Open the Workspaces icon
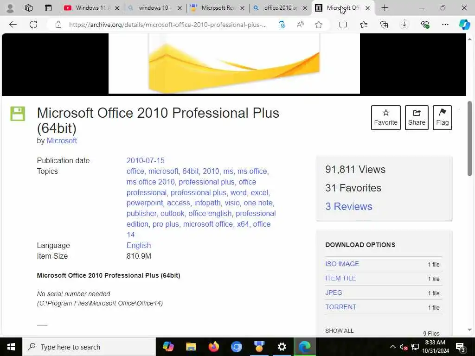This screenshot has width=475, height=356. point(29,8)
